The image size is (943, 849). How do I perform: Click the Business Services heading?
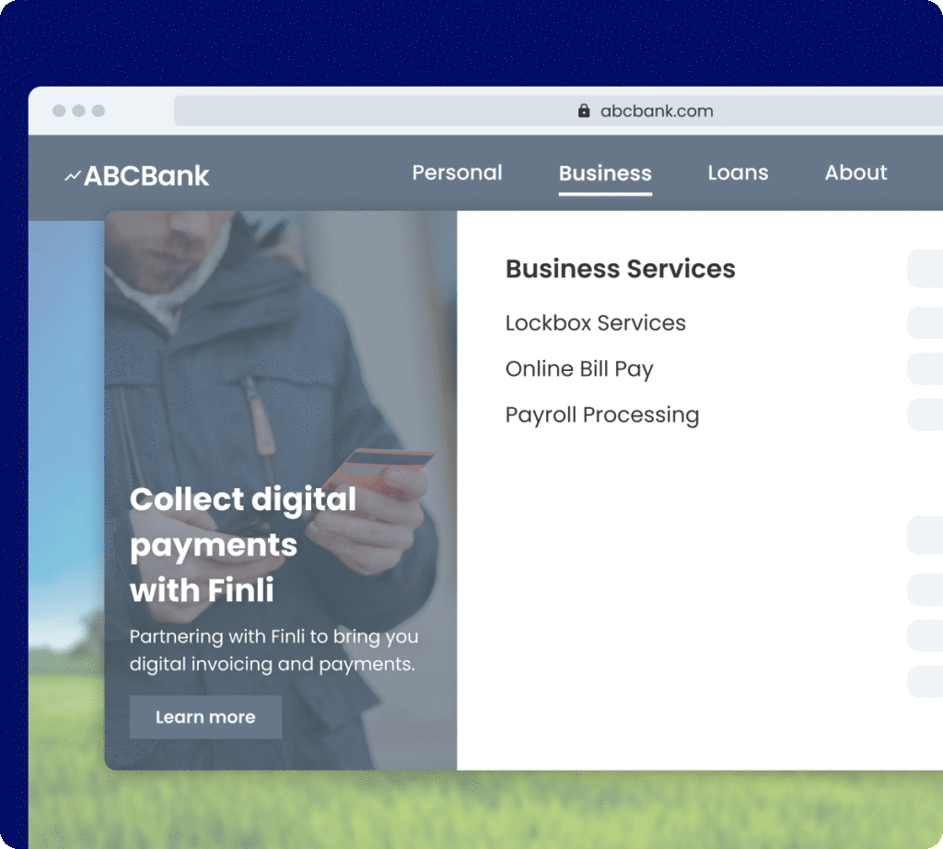pyautogui.click(x=620, y=269)
